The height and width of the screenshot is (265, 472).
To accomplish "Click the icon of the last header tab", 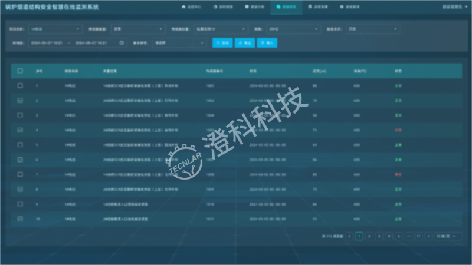I will coord(340,7).
